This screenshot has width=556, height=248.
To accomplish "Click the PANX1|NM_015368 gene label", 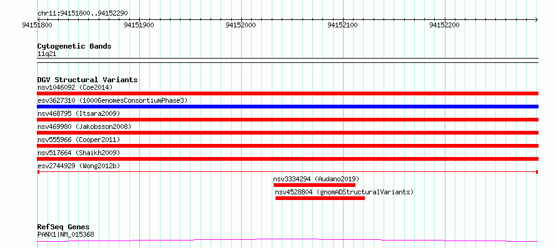I will point(66,234).
